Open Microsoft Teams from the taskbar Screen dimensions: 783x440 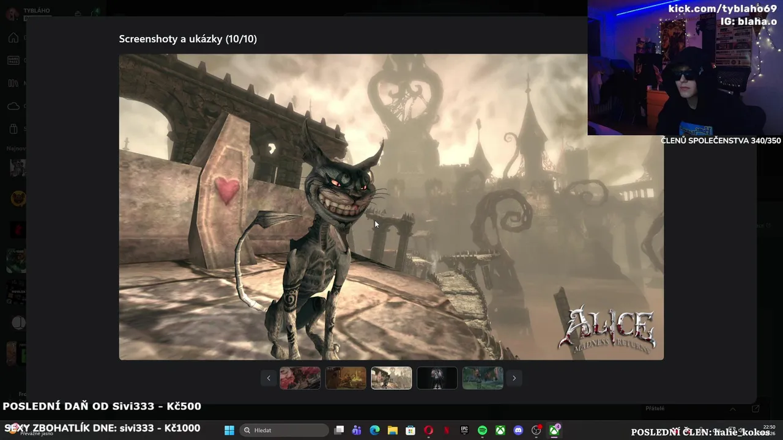(x=357, y=430)
